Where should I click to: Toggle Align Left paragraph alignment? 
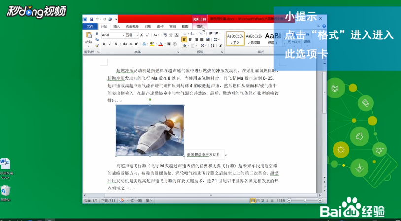point(184,39)
